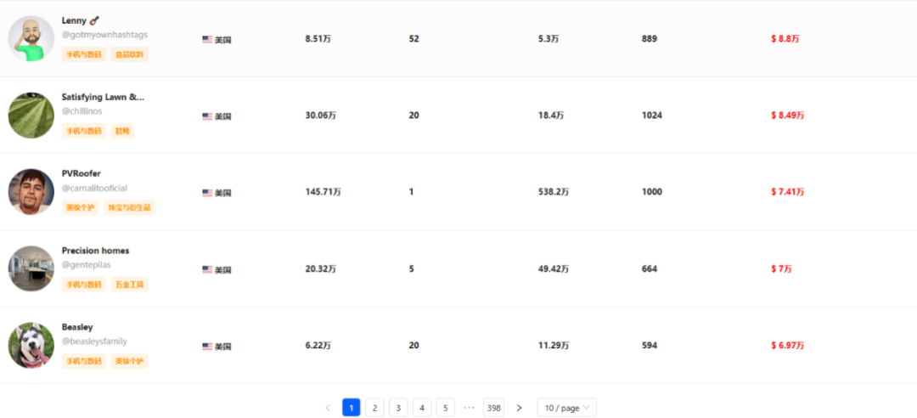Select the Precision homes avatar image
Viewport: 917px width, 418px height.
point(31,268)
